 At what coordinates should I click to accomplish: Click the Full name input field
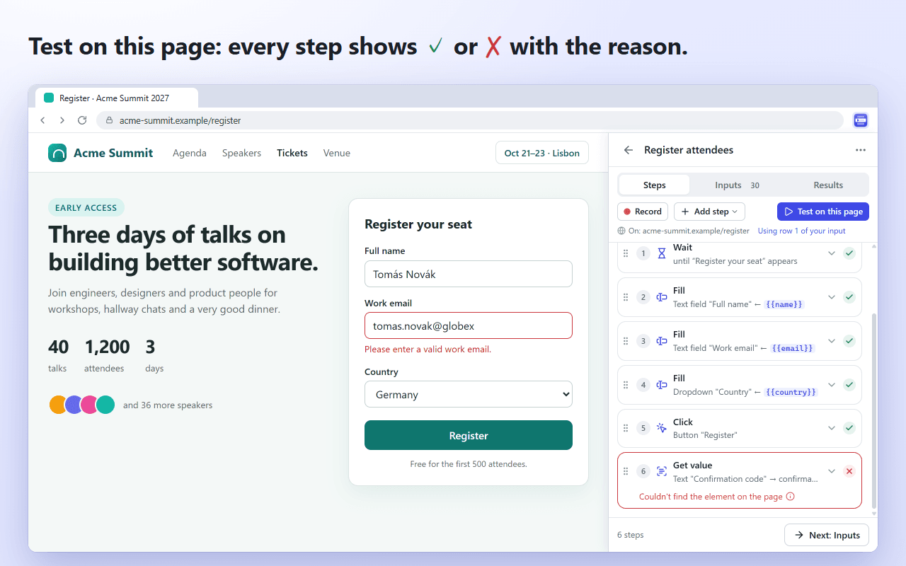point(469,274)
